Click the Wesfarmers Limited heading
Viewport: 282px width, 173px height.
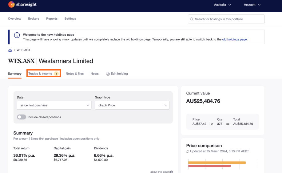pos(66,61)
